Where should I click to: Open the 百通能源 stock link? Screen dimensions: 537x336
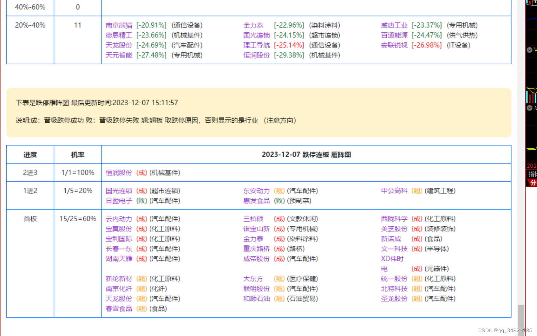coord(394,35)
